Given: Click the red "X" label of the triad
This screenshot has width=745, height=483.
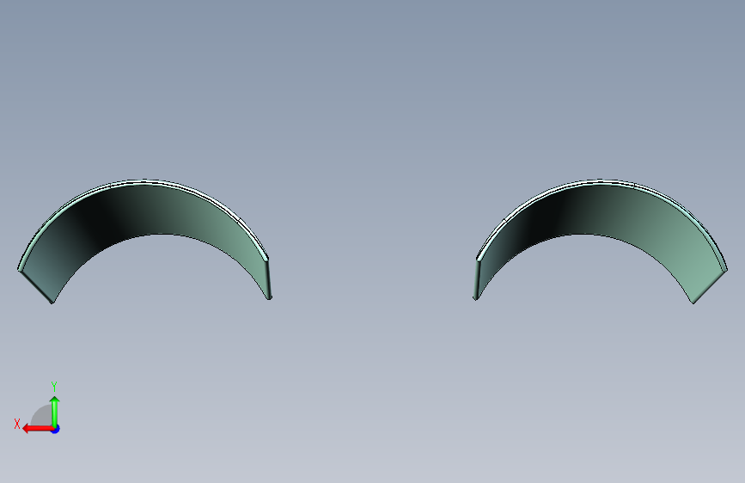Looking at the screenshot, I should [17, 424].
